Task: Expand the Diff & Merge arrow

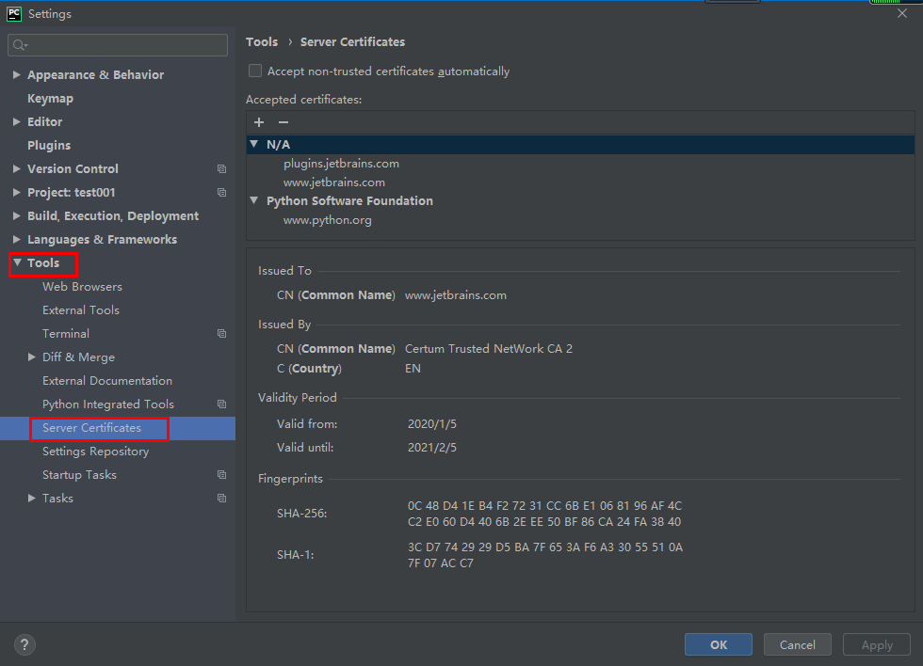Action: (x=32, y=357)
